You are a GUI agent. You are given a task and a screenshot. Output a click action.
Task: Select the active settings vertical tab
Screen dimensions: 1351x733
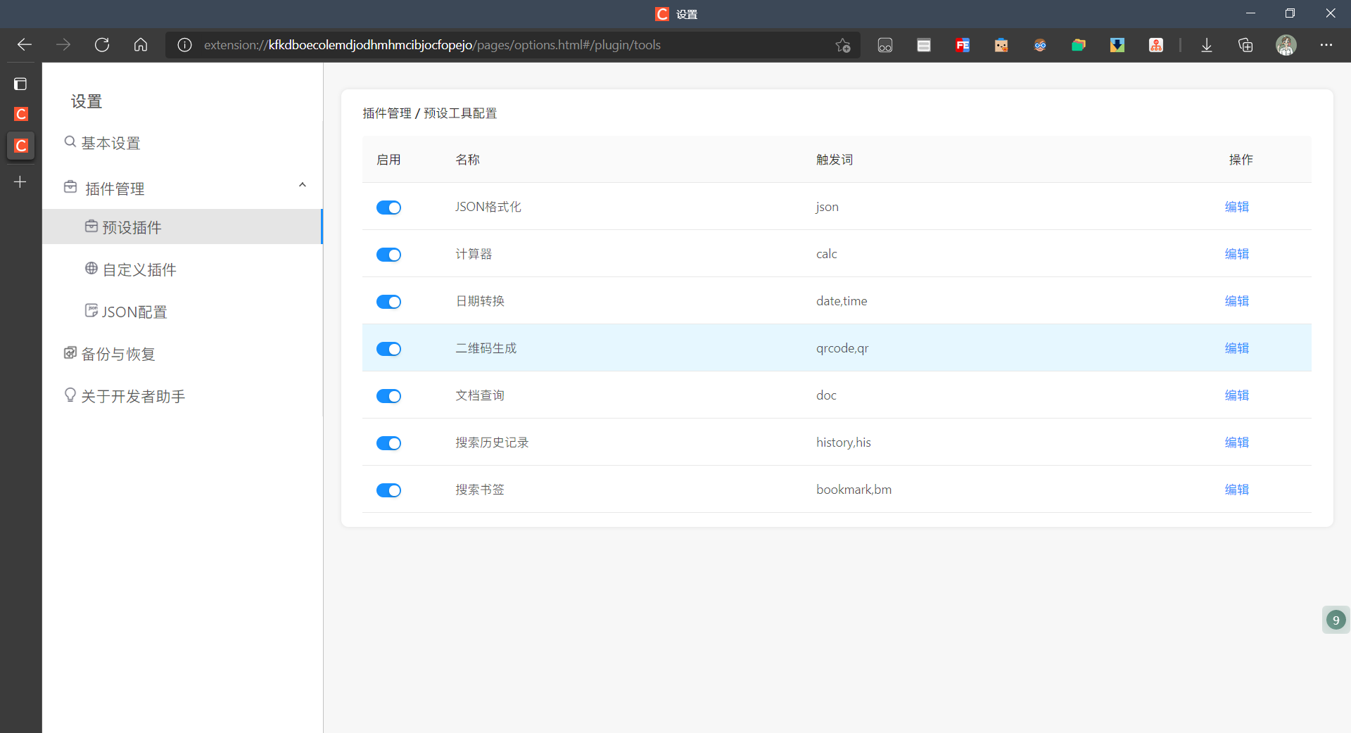click(x=21, y=146)
